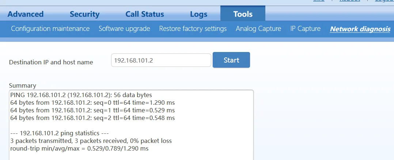Open Software upgrade page
The width and height of the screenshot is (394, 160).
[x=124, y=29]
